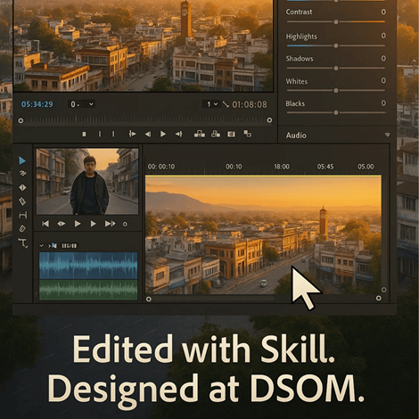This screenshot has width=419, height=419.
Task: Click the Go to In point icon with braces
Action: [x=132, y=134]
